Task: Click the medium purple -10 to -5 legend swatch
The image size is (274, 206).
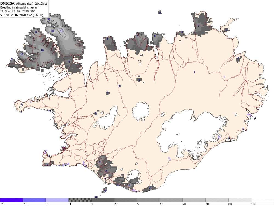Action: [x=34, y=200]
